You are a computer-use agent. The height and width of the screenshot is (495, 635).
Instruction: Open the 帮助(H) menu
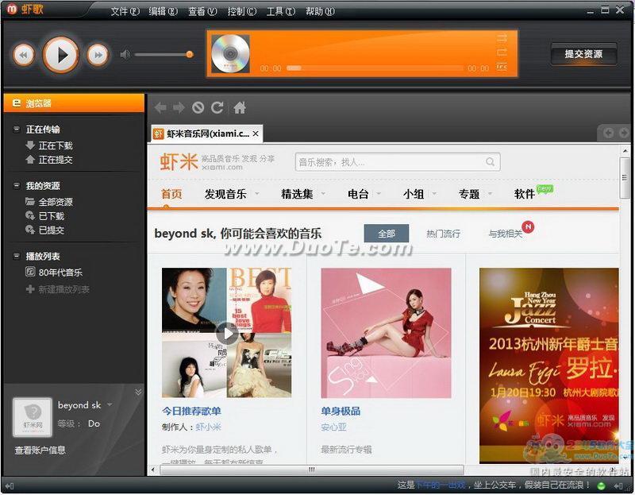click(x=320, y=11)
